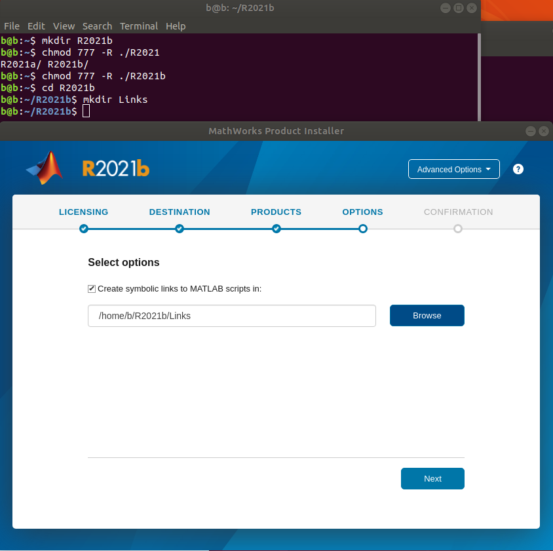Open the installer help question-mark icon
Image resolution: width=553 pixels, height=551 pixels.
pyautogui.click(x=518, y=169)
